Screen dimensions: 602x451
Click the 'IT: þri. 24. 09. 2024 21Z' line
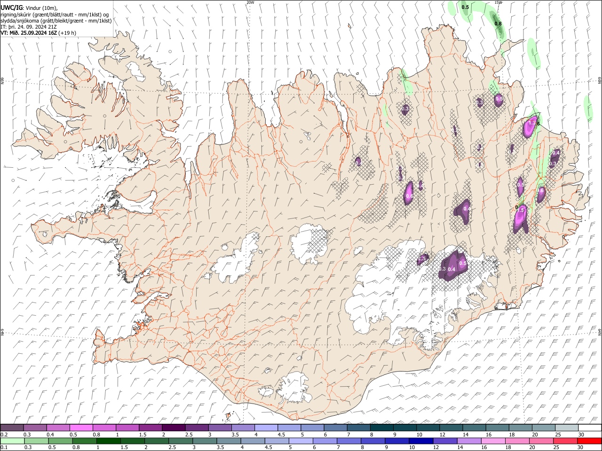(29, 27)
